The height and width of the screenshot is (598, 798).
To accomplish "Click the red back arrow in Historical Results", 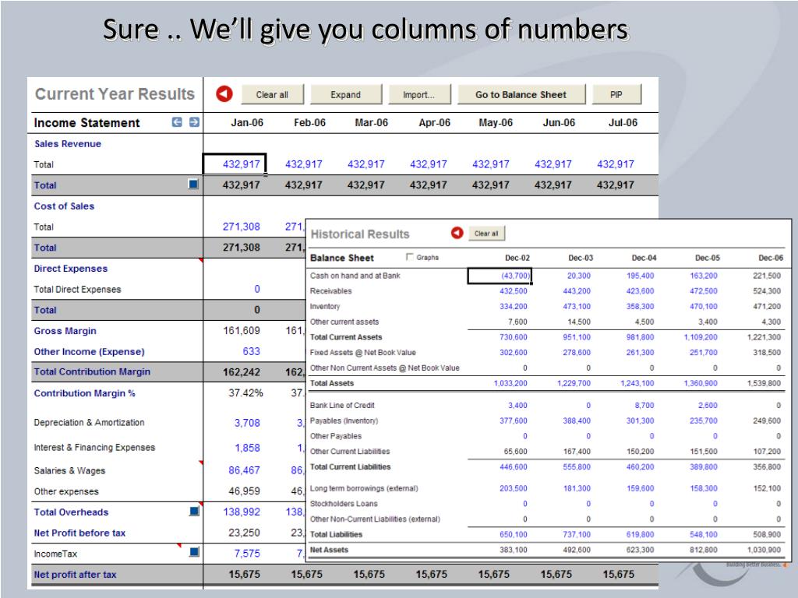I will [x=457, y=232].
